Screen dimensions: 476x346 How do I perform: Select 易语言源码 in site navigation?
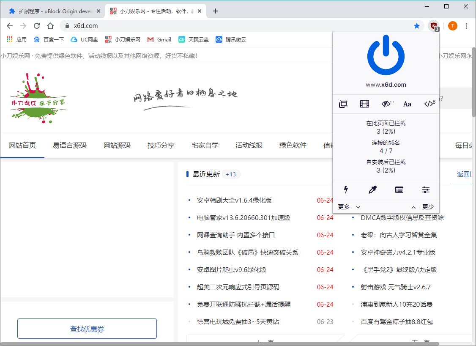tap(70, 145)
